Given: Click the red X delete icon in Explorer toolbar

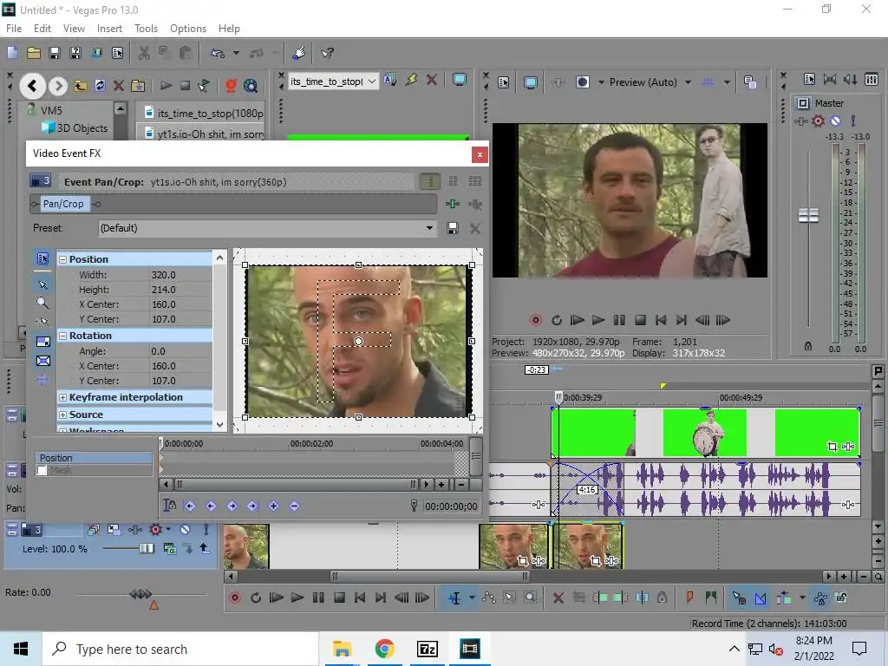Looking at the screenshot, I should 118,86.
